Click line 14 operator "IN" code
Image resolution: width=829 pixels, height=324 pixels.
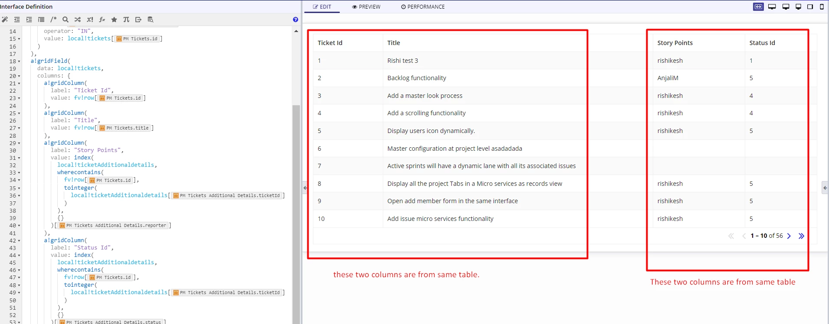pos(68,31)
